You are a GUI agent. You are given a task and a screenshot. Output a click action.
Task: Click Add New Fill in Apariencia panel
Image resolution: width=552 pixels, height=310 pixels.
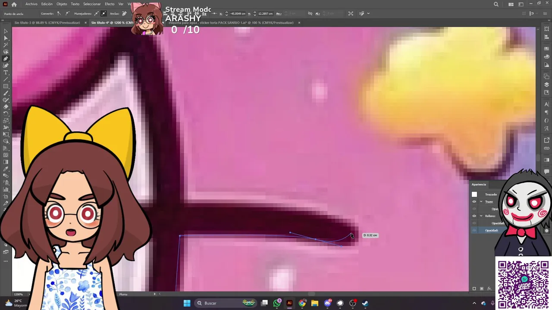(482, 288)
